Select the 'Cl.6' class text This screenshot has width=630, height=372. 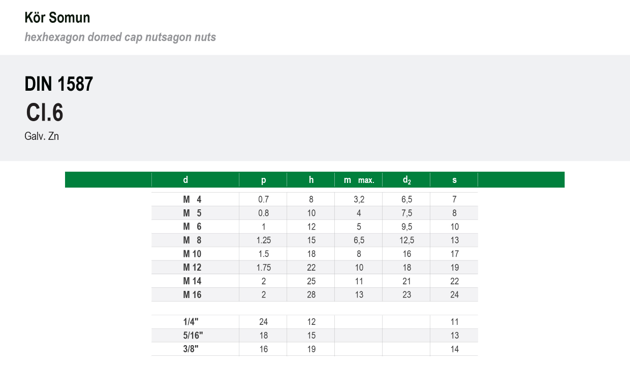click(45, 113)
